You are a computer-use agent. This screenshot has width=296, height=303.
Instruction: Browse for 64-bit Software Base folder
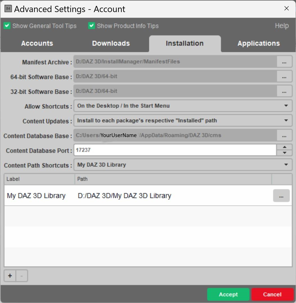coord(284,76)
